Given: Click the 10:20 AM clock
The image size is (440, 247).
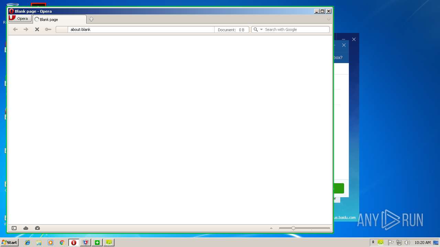Looking at the screenshot, I should [422, 243].
